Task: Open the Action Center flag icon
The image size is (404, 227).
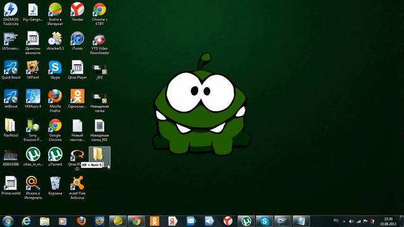Action: [365, 221]
